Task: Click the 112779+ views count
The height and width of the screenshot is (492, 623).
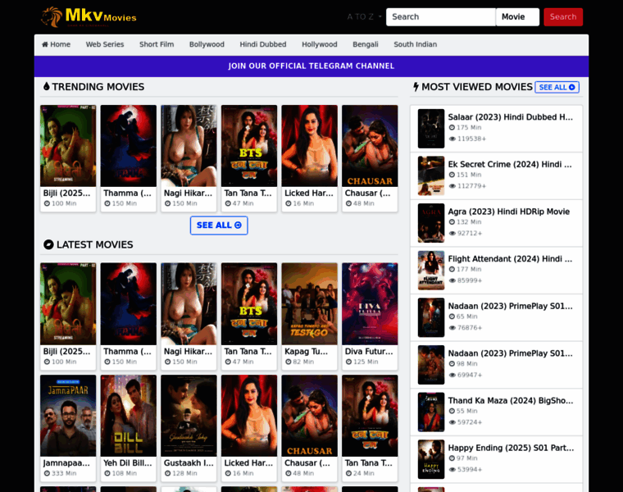Action: [x=471, y=186]
